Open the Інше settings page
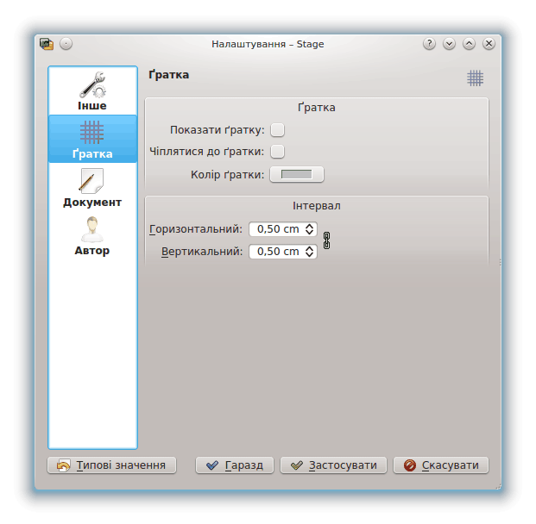The image size is (536, 524). click(92, 91)
